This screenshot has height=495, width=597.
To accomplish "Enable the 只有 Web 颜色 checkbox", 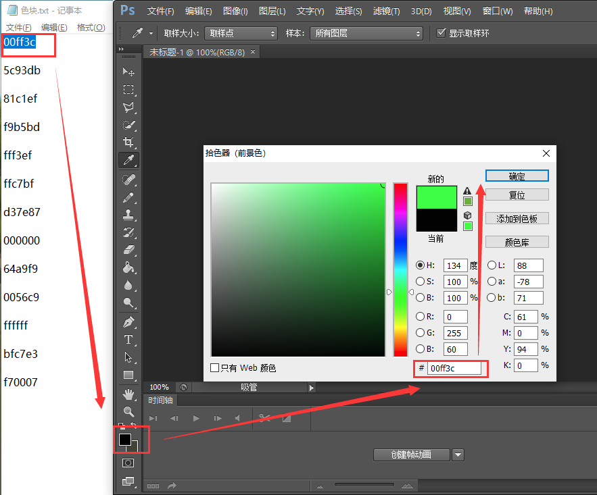I will (214, 367).
